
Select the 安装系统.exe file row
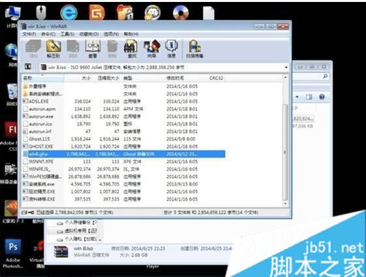click(124, 184)
